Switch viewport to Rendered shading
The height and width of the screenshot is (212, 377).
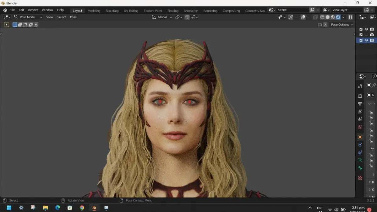tap(338, 17)
